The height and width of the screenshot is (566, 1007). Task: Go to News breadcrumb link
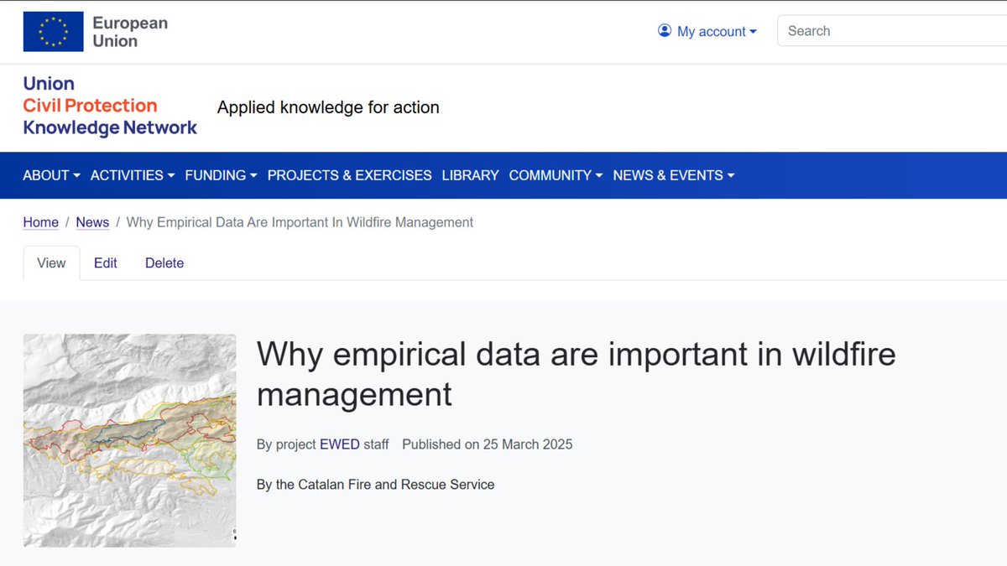pyautogui.click(x=92, y=222)
